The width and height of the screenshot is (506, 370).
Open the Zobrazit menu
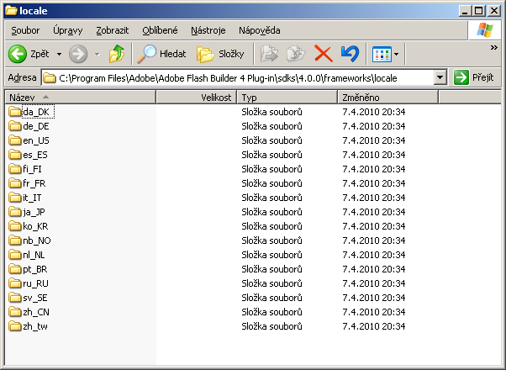click(113, 30)
